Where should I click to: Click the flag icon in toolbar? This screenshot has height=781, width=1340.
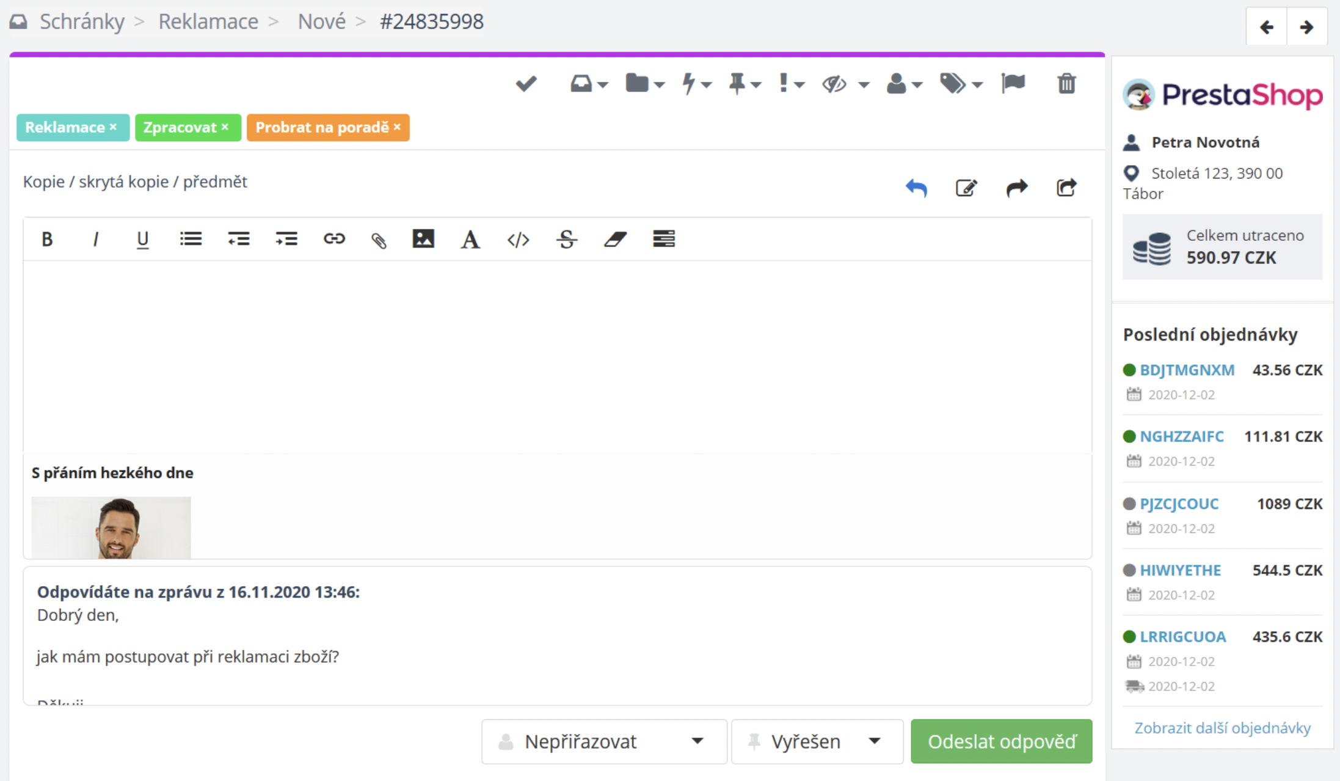(x=1013, y=83)
